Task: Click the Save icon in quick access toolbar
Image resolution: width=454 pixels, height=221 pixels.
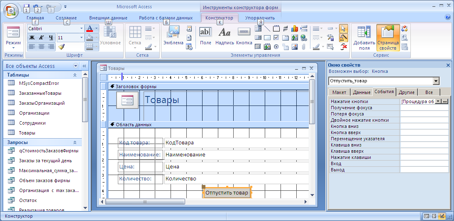Action: (x=26, y=6)
